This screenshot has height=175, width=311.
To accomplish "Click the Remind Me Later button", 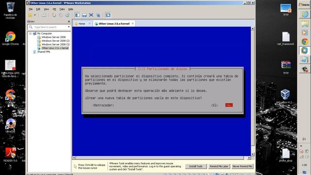I will (x=219, y=166).
